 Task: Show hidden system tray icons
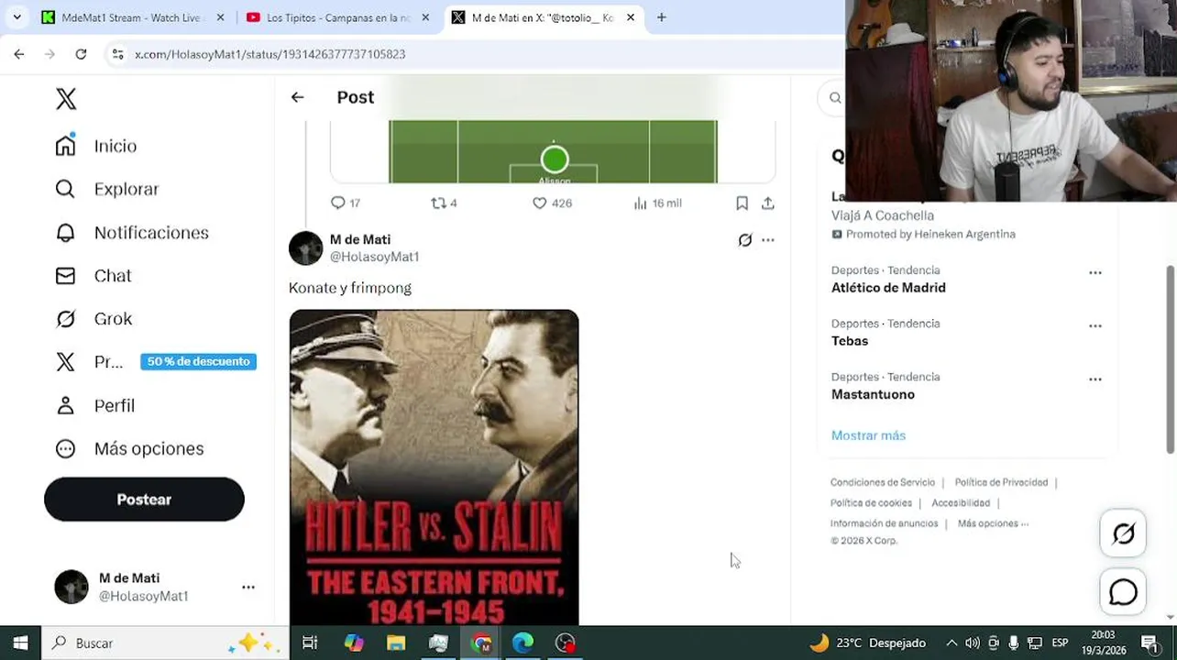(x=951, y=643)
